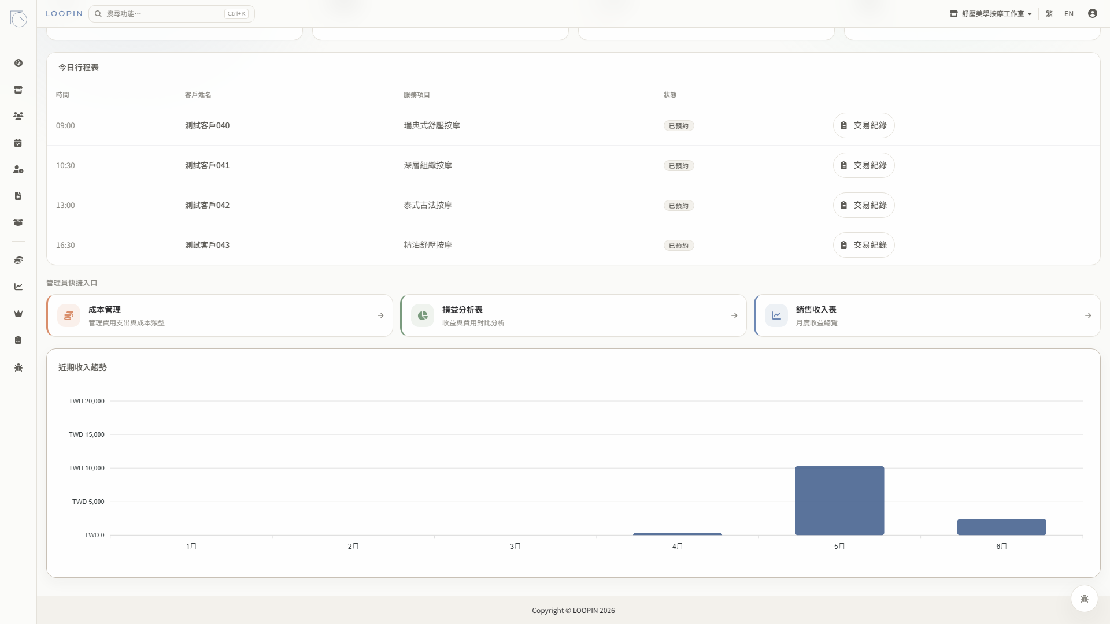The height and width of the screenshot is (624, 1110).
Task: Click the 銷售收入表 line chart icon
Action: tap(776, 315)
